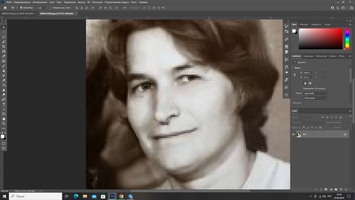Screen dimensions: 355x200
Task: Open the 8 бит/канал depth dropdown
Action: click(315, 98)
